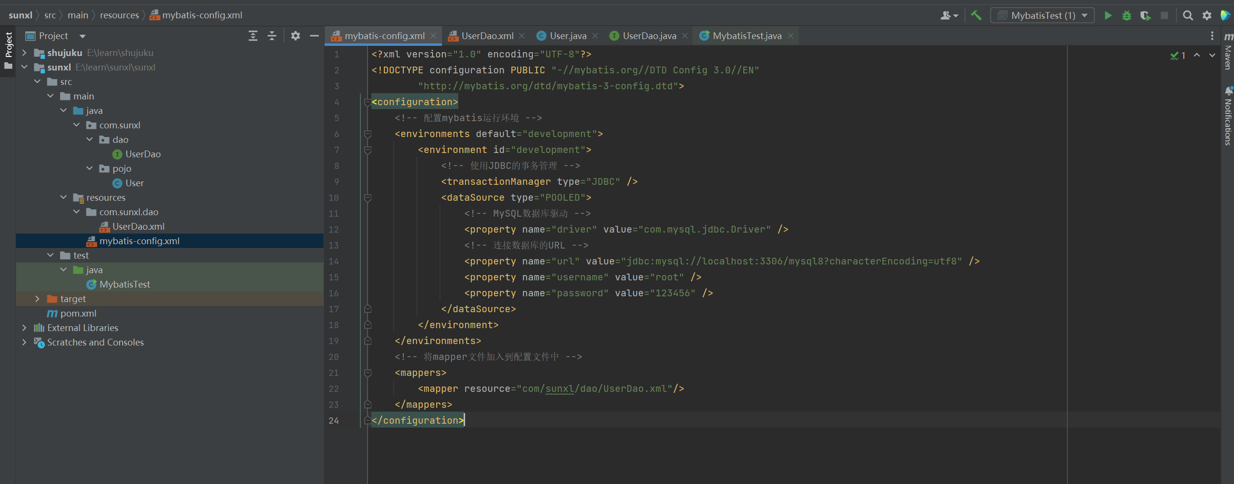Collapse all nodes in Project panel

point(272,36)
